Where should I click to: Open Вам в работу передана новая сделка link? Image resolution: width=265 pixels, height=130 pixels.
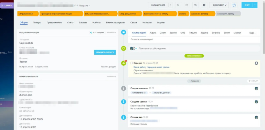click(151, 67)
